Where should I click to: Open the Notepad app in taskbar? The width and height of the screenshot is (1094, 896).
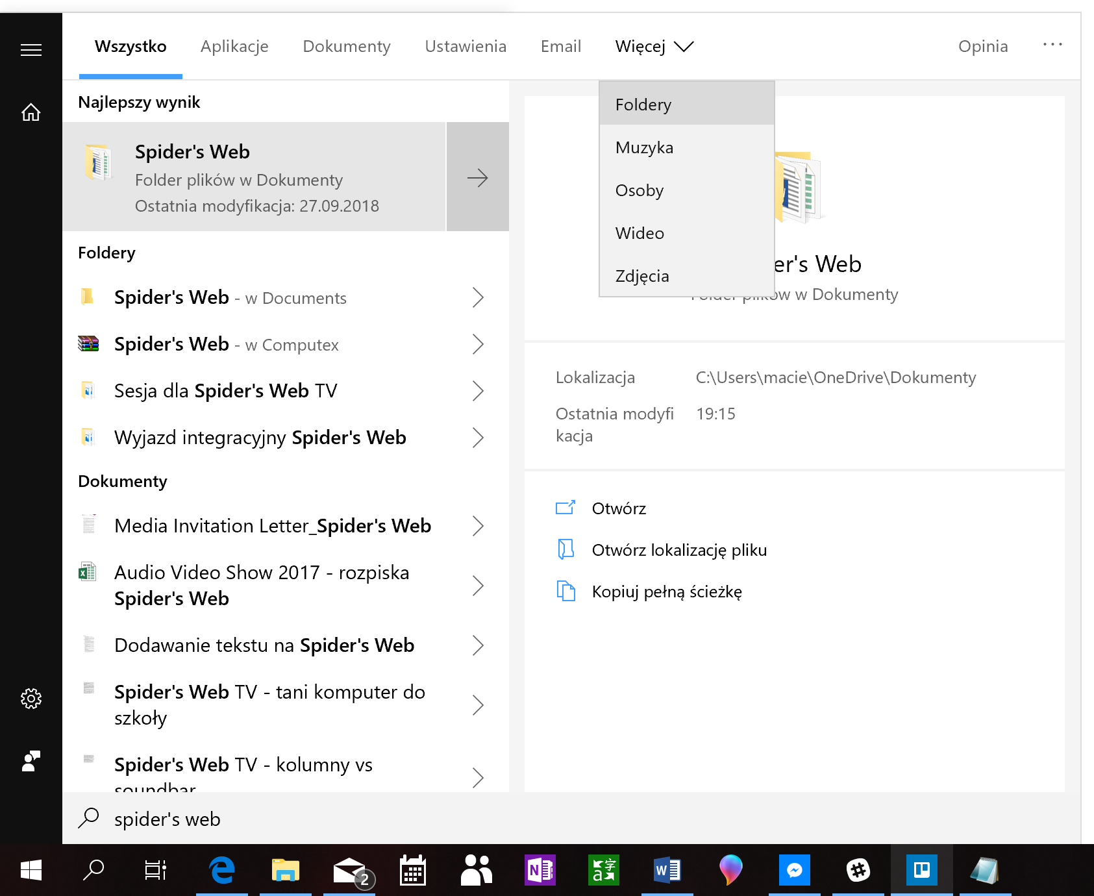tap(986, 870)
